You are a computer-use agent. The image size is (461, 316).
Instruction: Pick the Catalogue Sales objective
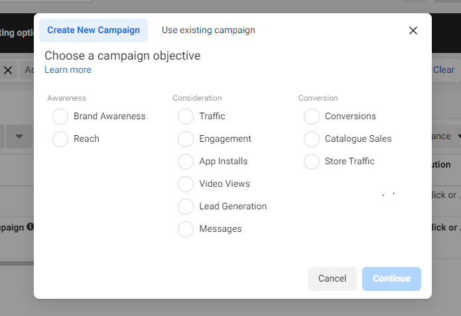(x=312, y=139)
